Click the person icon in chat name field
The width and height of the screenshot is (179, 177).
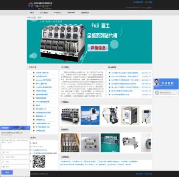(x=3, y=152)
